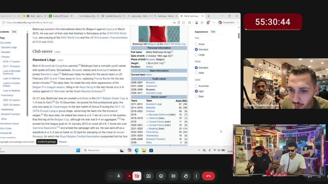Launch Copilot from the taskbar
This screenshot has height=184, width=328.
[129, 150]
